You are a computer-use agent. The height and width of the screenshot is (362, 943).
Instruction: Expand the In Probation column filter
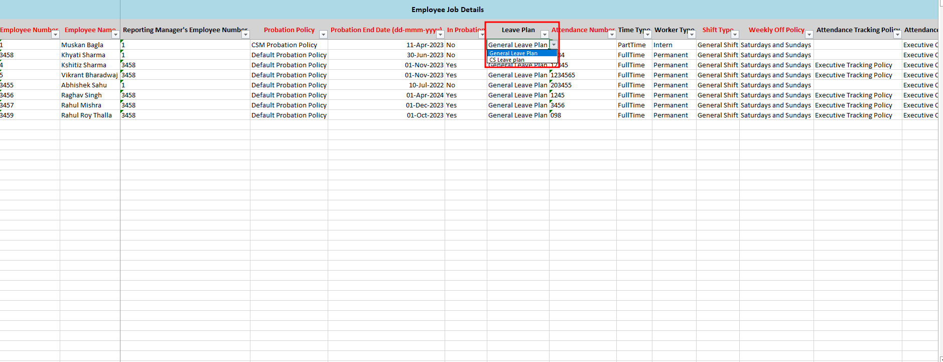(482, 35)
